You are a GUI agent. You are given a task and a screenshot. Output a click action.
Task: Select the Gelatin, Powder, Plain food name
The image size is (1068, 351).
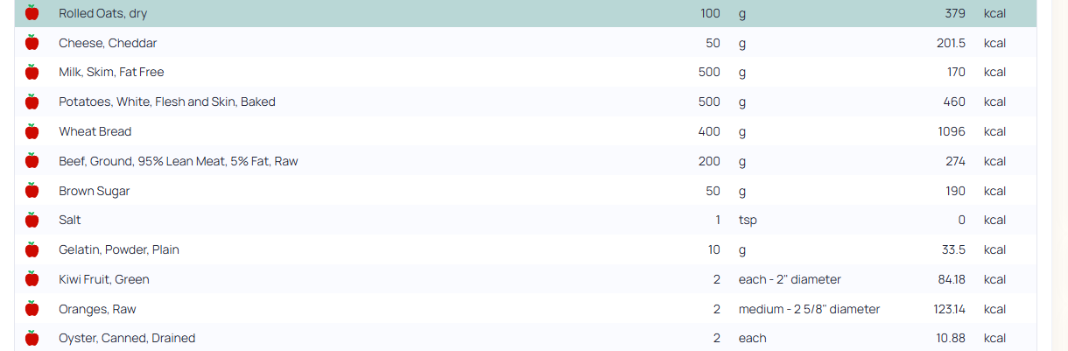[118, 249]
